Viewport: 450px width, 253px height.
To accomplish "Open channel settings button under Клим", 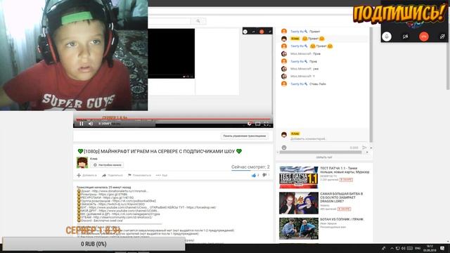I will tap(108, 165).
